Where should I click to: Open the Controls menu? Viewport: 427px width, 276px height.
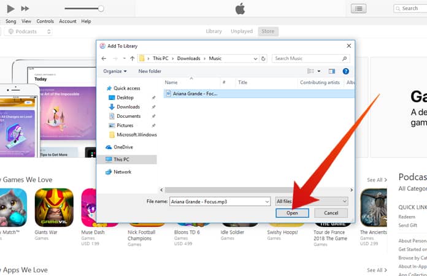(45, 21)
